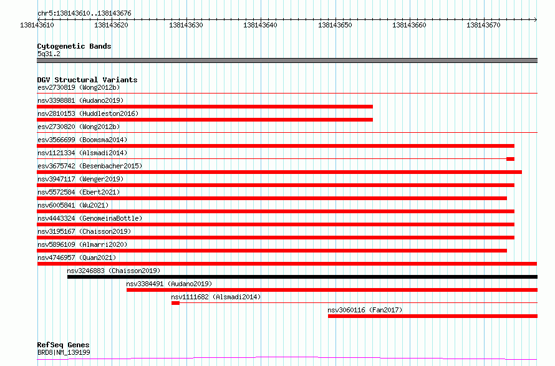
Task: Click the small red block of nsv1111682
Action: point(176,303)
